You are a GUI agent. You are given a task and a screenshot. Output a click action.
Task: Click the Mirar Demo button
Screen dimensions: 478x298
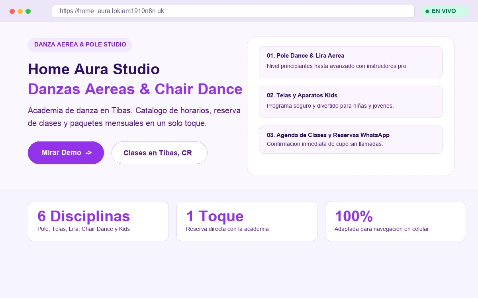[66, 153]
